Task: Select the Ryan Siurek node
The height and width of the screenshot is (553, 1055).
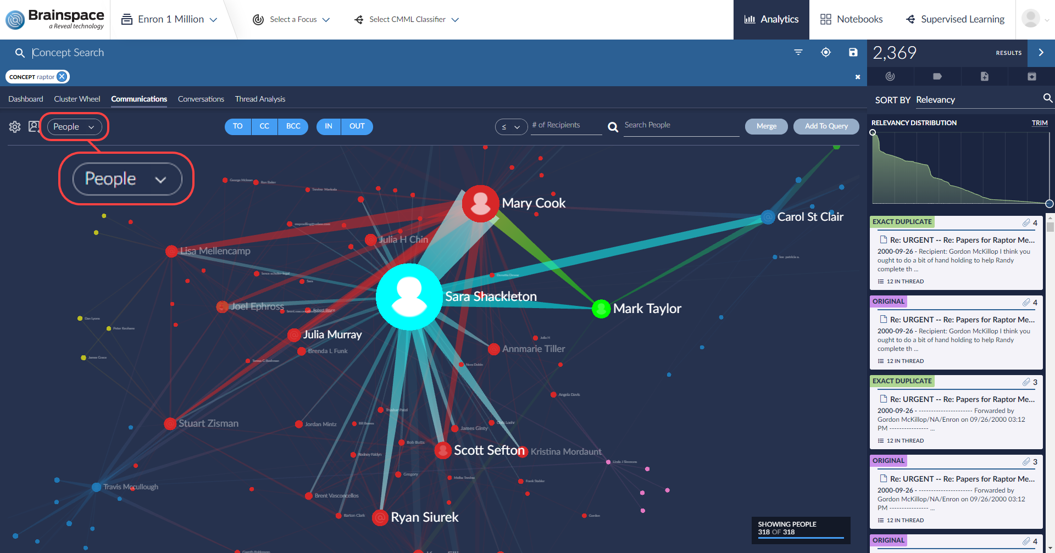Action: pos(380,517)
